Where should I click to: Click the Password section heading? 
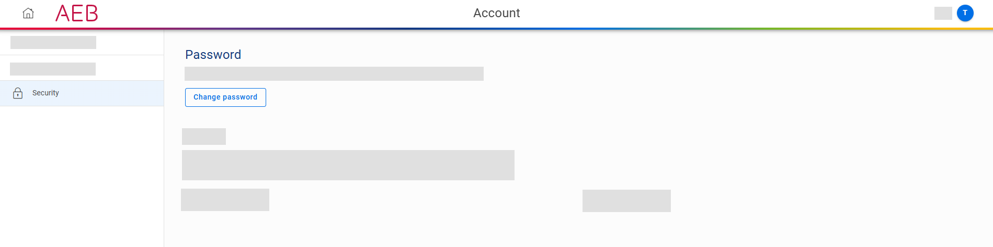coord(213,55)
